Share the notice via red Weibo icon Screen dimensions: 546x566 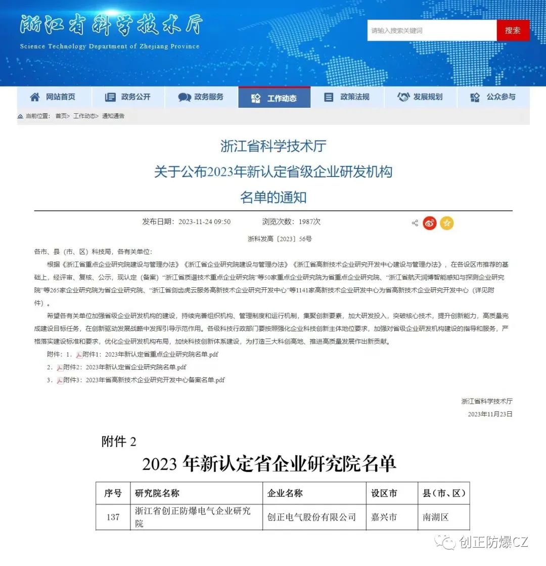tap(430, 223)
